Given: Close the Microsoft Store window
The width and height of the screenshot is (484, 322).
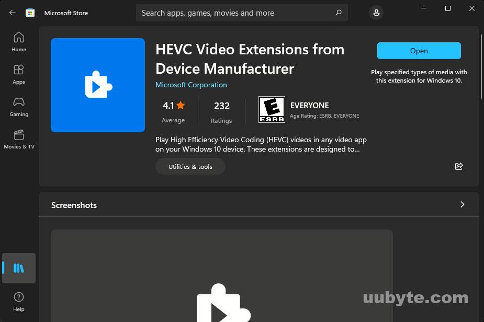Looking at the screenshot, I should pos(472,8).
